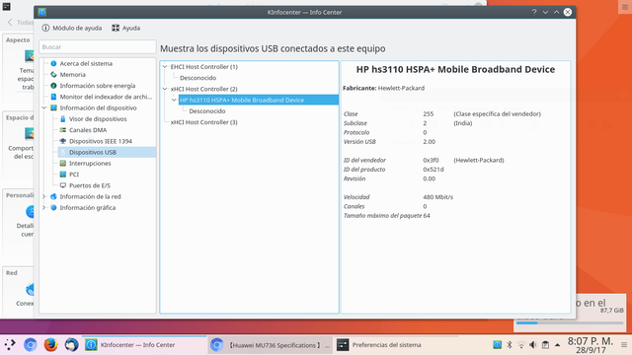
Task: Click the speed value 480 Mbit/s
Action: pos(437,197)
